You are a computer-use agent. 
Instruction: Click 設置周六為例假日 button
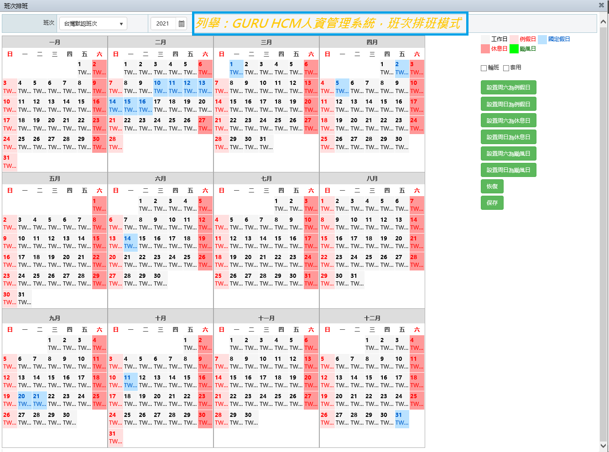click(x=509, y=88)
